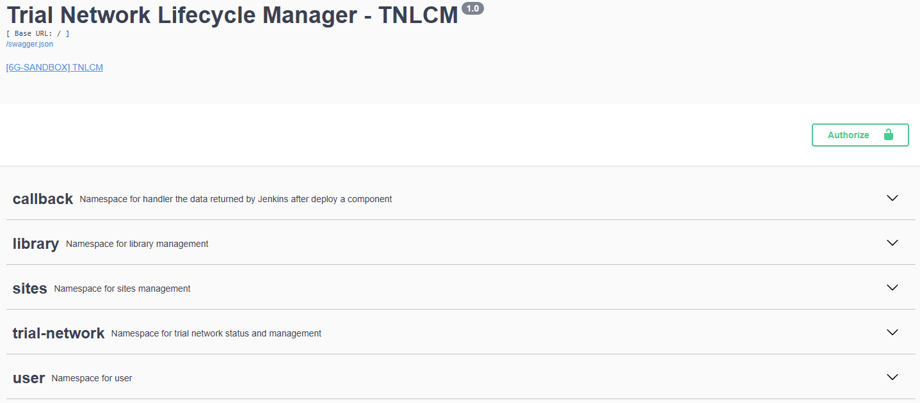Click the trial network status and management description
The width and height of the screenshot is (920, 403).
[x=216, y=333]
